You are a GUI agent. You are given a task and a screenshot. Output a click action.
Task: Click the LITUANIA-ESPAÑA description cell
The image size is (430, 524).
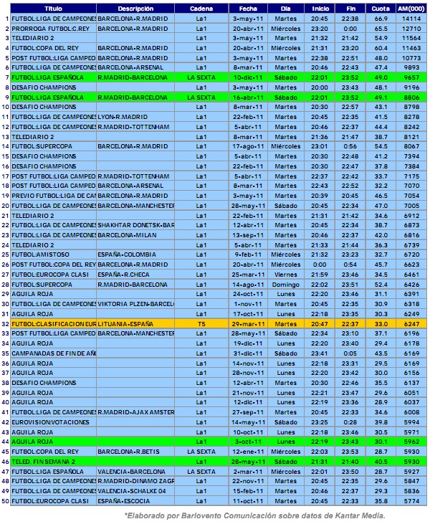(x=135, y=324)
